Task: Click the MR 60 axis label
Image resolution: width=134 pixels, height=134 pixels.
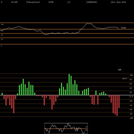Action: tap(131, 84)
